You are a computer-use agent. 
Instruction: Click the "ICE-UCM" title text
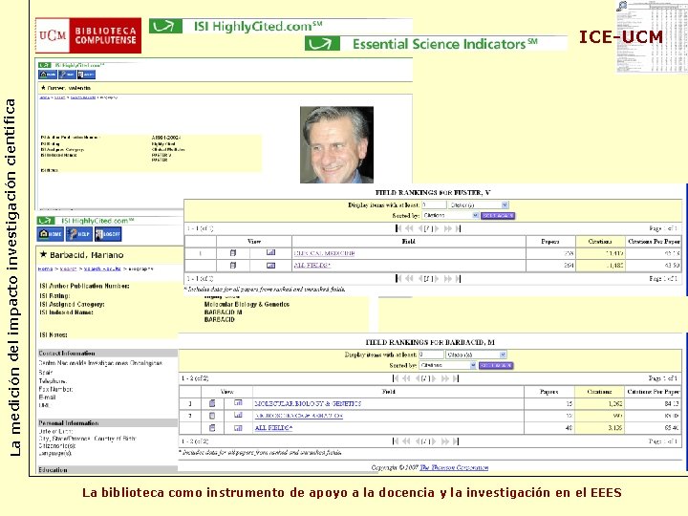(621, 37)
